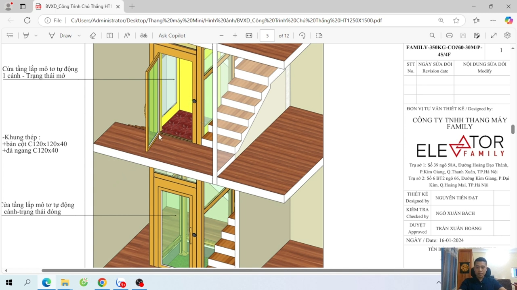Viewport: 517px width, 290px height.
Task: Start Read aloud for the PDF
Action: click(127, 35)
